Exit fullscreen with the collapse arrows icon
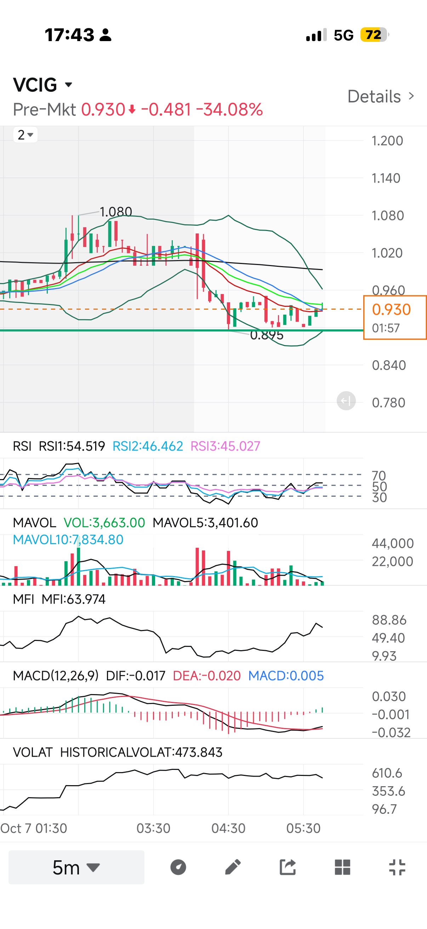This screenshot has width=427, height=929. [397, 867]
